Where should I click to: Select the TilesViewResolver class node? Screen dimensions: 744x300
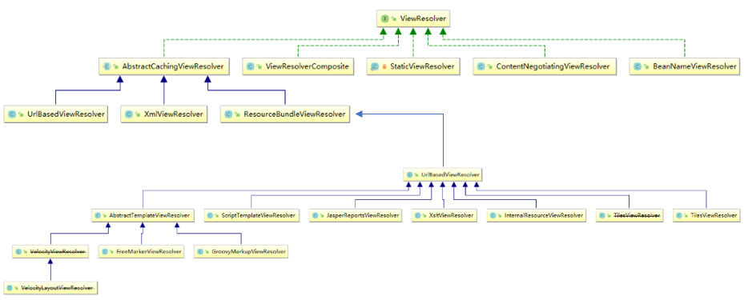coord(706,215)
